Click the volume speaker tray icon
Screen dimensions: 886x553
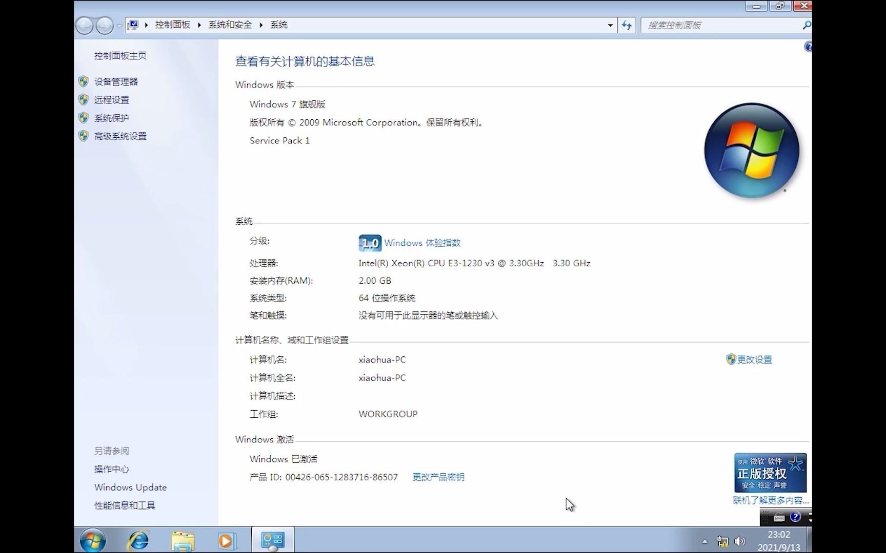point(740,541)
